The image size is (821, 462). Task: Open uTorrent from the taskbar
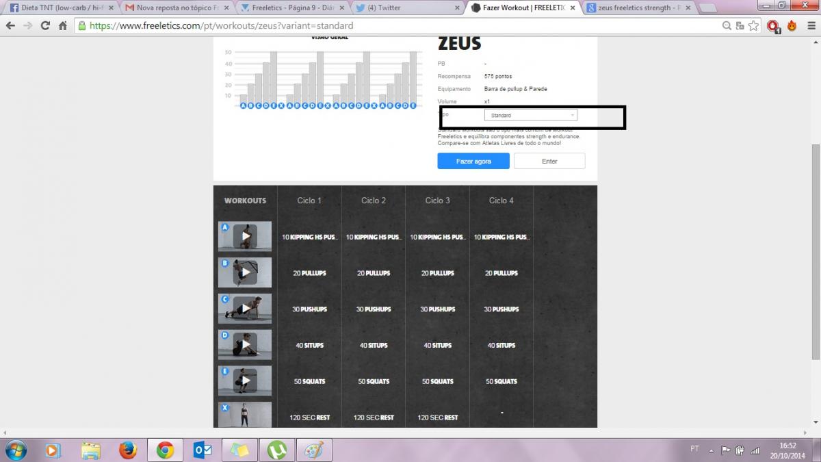[x=277, y=450]
